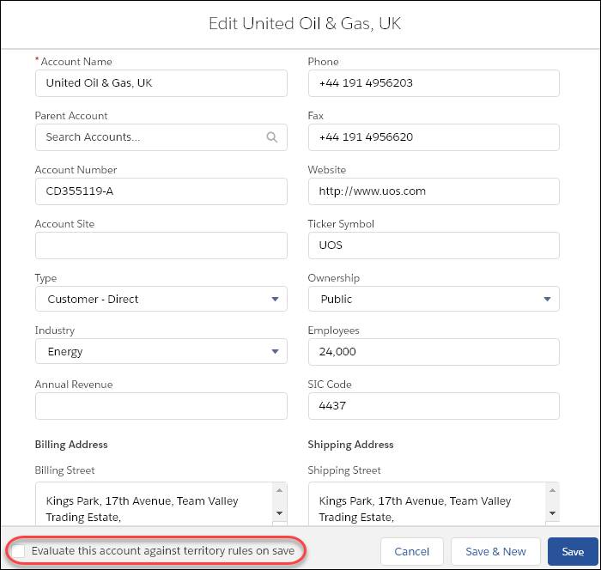601x570 pixels.
Task: Click the SIC Code field showing 4437
Action: pos(434,406)
